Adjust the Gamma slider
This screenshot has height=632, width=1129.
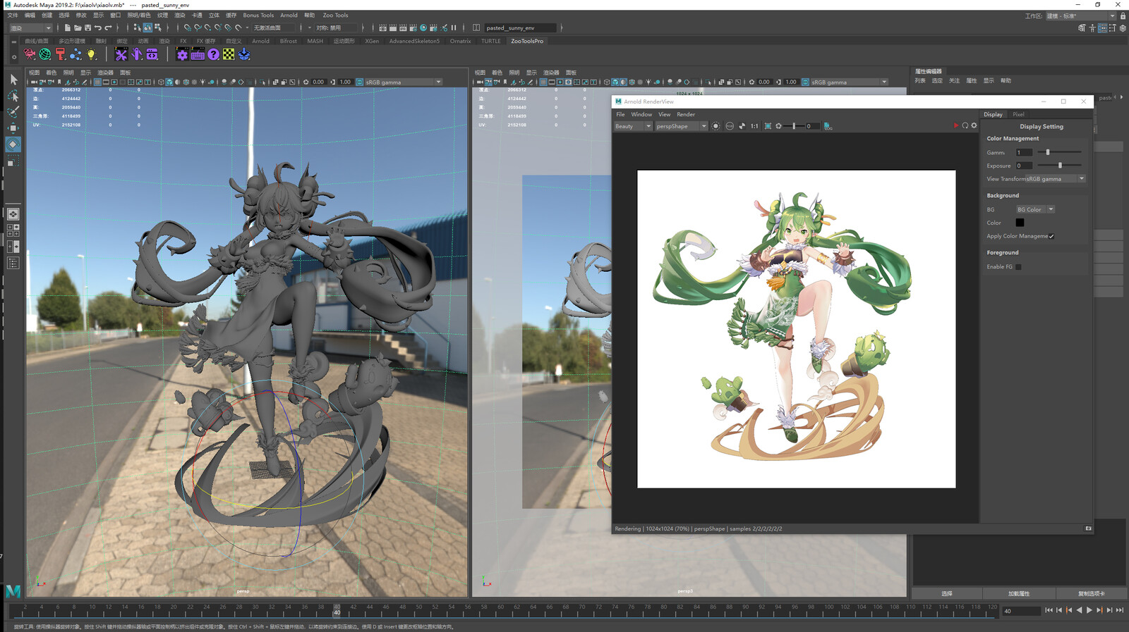[x=1059, y=152]
